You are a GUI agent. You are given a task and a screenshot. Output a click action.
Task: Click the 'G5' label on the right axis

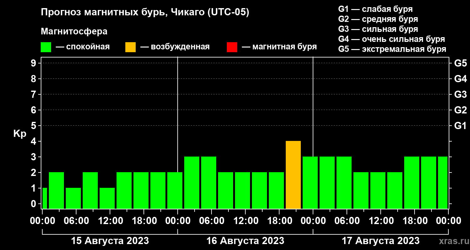[461, 63]
